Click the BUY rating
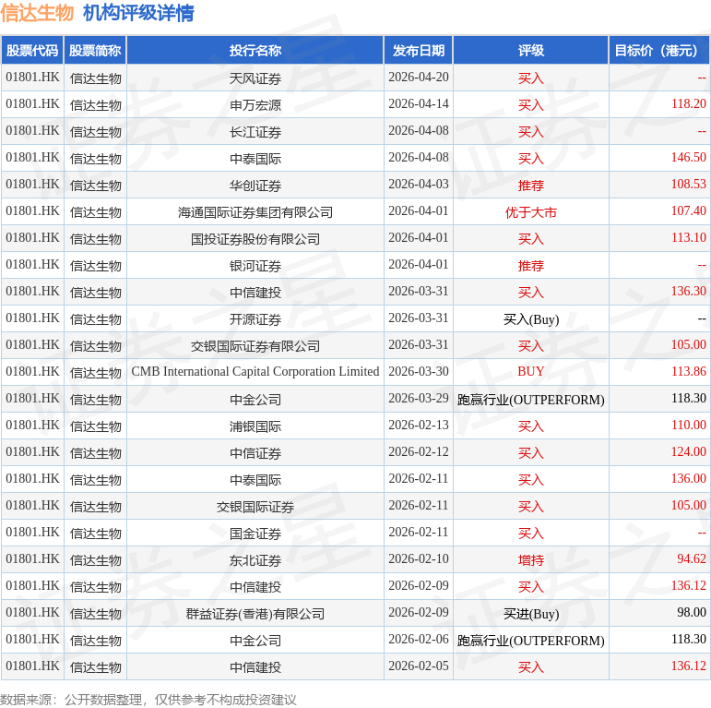The width and height of the screenshot is (711, 708). 531,372
